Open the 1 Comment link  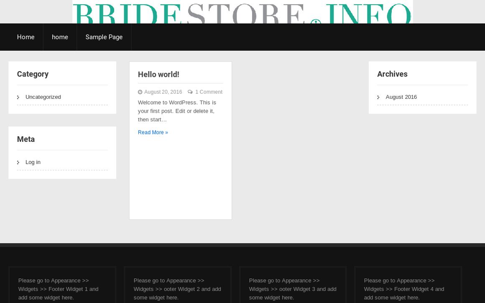coord(209,92)
